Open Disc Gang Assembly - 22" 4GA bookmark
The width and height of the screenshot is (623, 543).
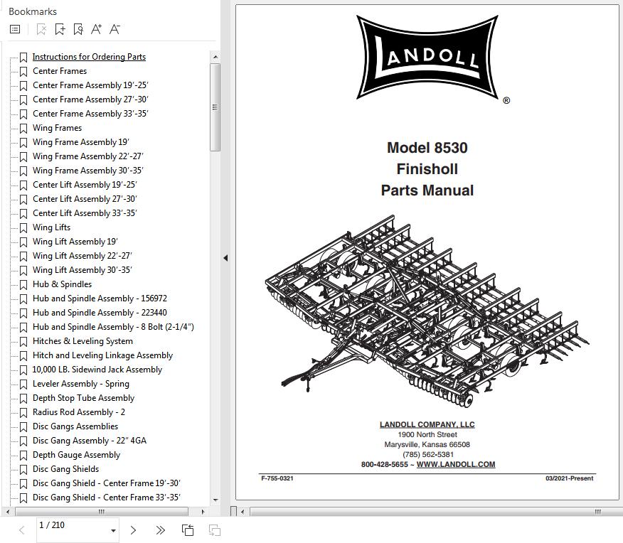click(x=90, y=441)
